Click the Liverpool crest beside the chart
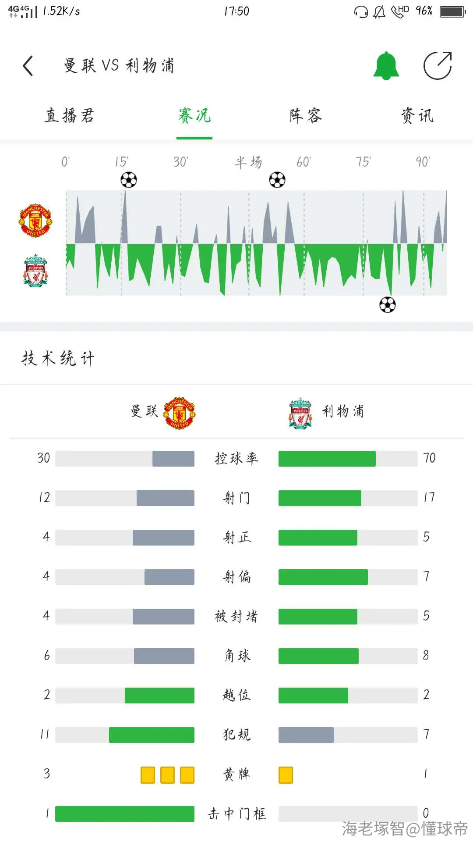This screenshot has height=842, width=473. [35, 271]
